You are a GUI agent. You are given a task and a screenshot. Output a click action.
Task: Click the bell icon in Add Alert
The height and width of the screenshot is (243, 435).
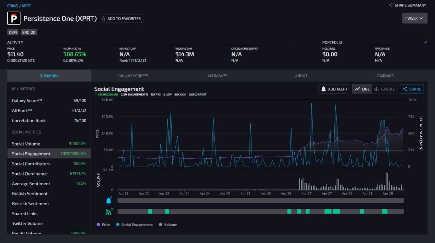(324, 89)
